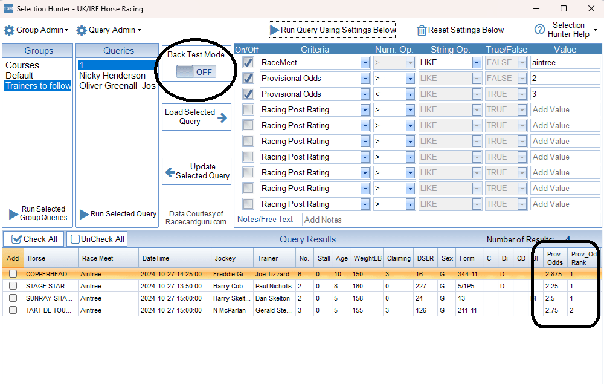Screen dimensions: 604x384
Task: Click the Prov. Odds column header
Action: pyautogui.click(x=554, y=258)
